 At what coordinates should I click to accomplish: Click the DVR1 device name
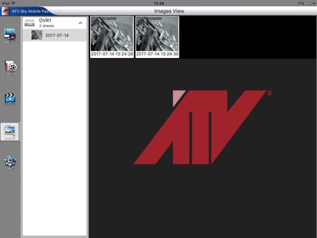[45, 21]
